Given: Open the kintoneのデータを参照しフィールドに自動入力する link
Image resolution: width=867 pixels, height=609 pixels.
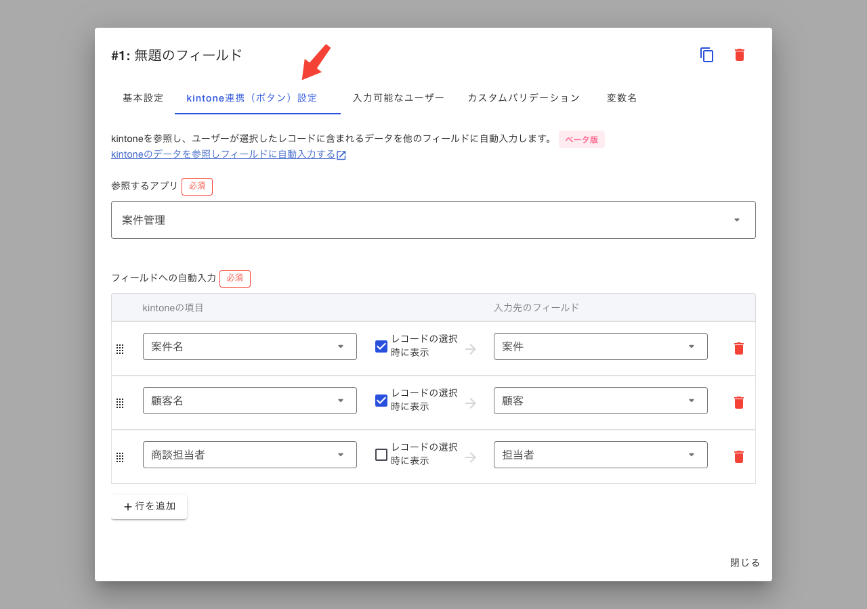Looking at the screenshot, I should 228,154.
